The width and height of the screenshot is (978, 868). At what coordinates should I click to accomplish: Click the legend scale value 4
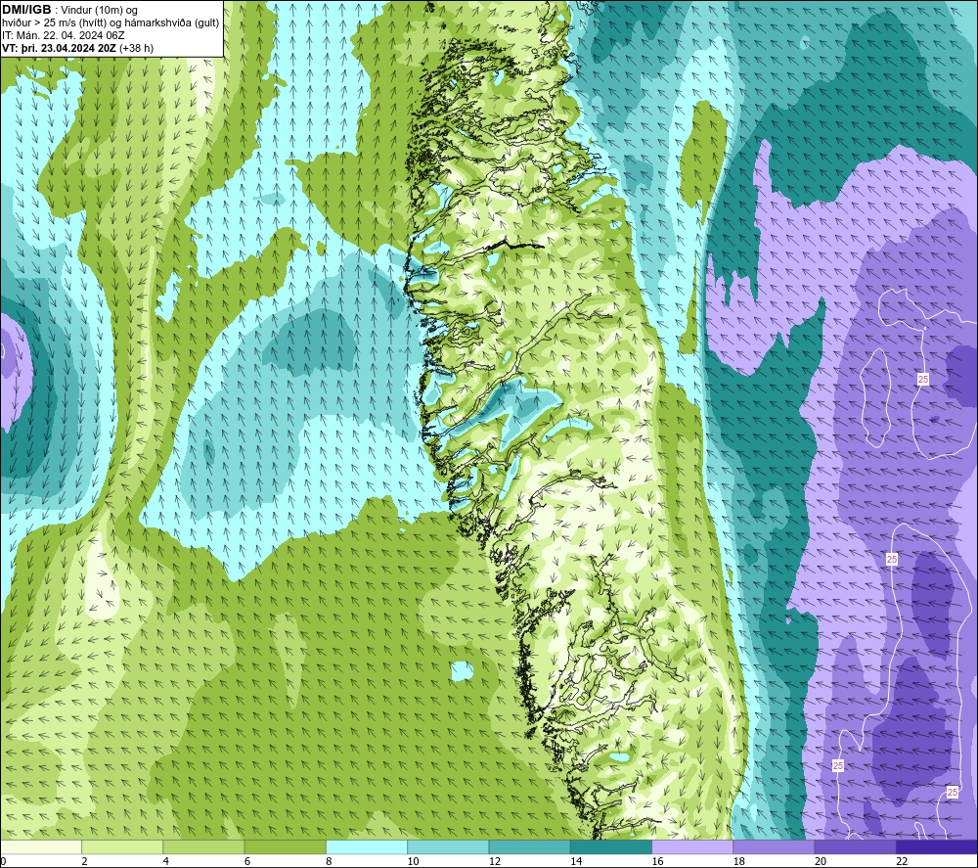point(166,862)
